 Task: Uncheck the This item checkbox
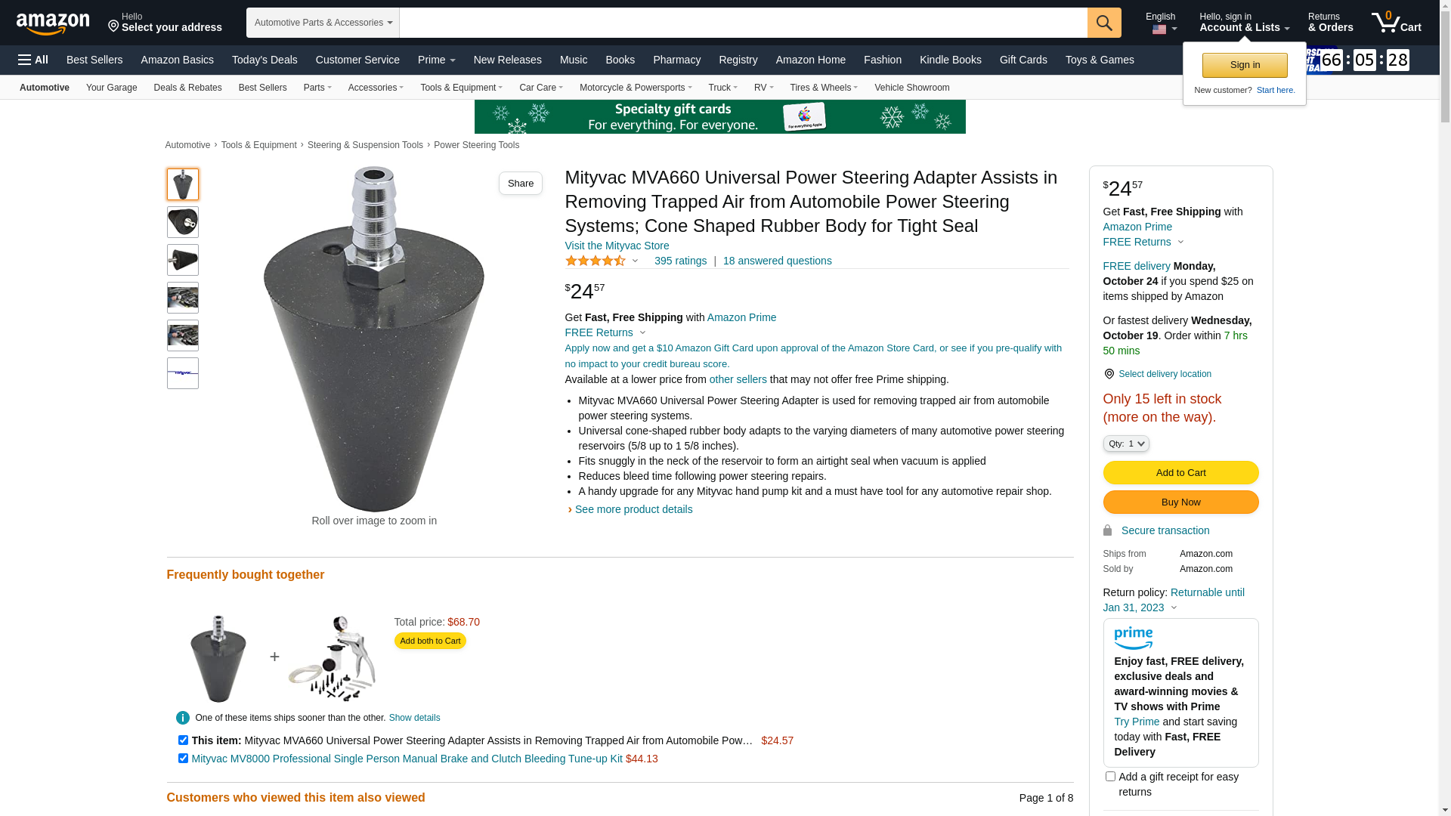click(183, 740)
